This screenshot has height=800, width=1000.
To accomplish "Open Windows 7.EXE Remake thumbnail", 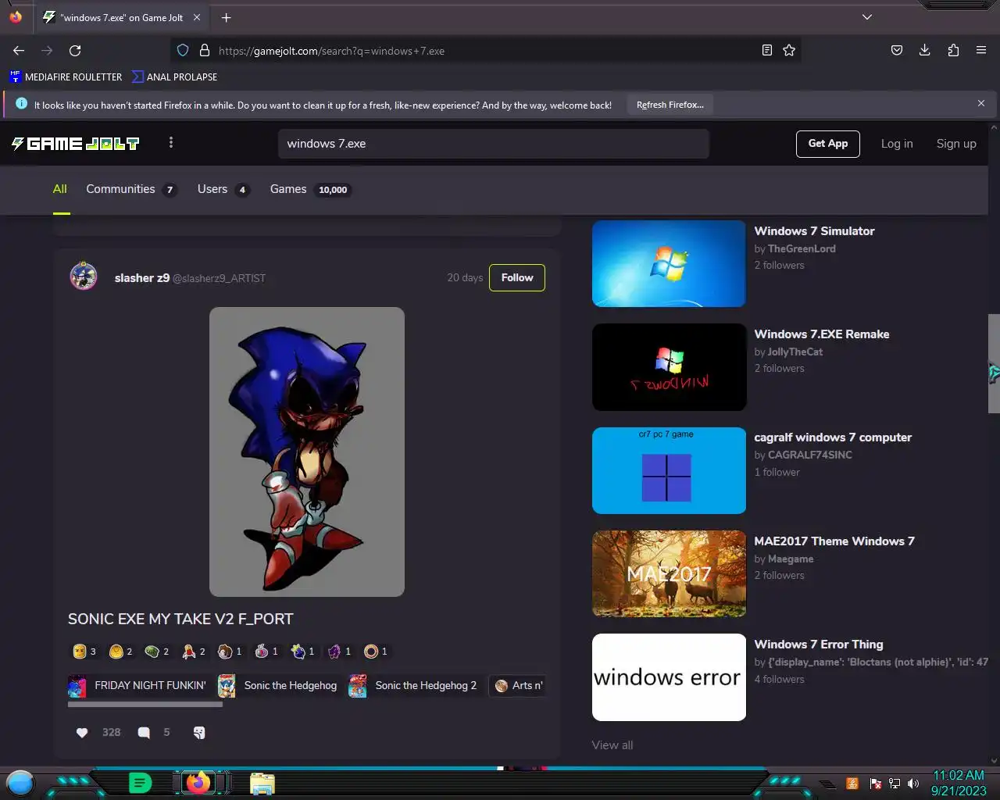I will tap(669, 367).
